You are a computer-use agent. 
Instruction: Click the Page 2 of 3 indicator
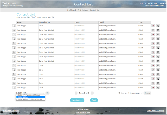click(x=84, y=93)
